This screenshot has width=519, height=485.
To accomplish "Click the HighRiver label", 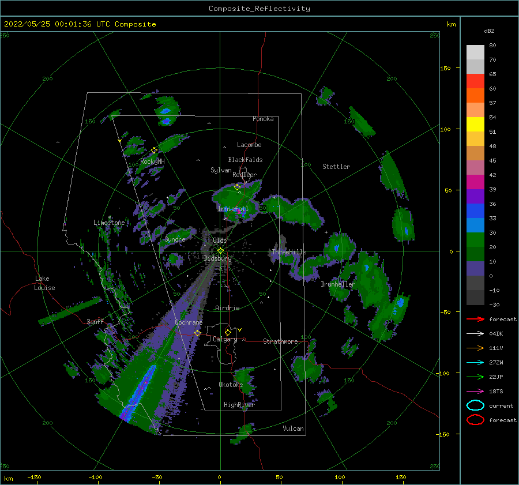I will pyautogui.click(x=239, y=405).
